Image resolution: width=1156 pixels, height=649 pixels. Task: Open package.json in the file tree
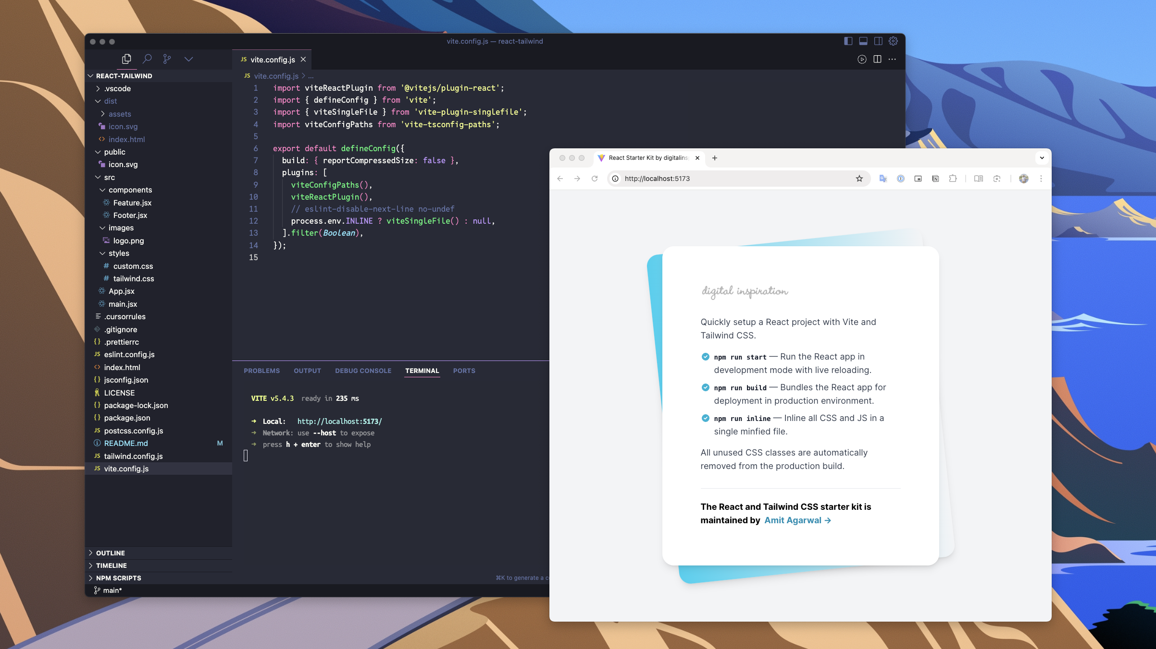[x=127, y=418]
